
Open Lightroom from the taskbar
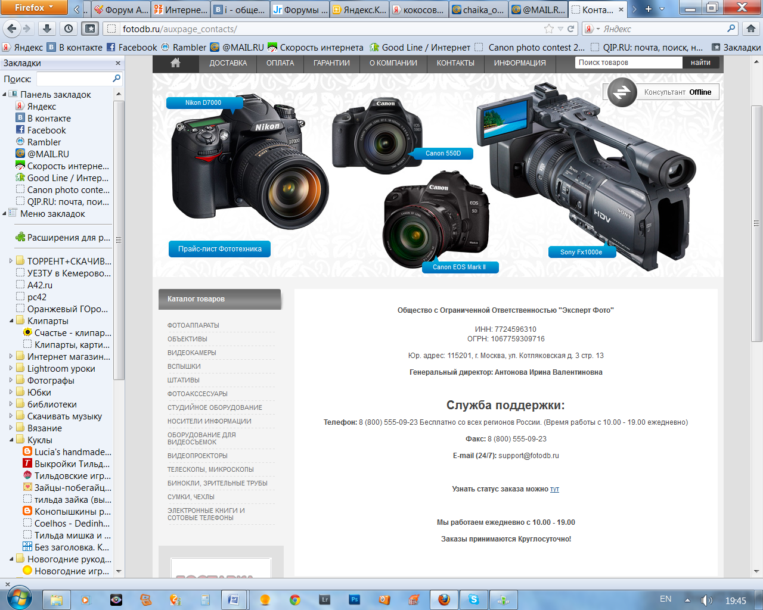(325, 600)
